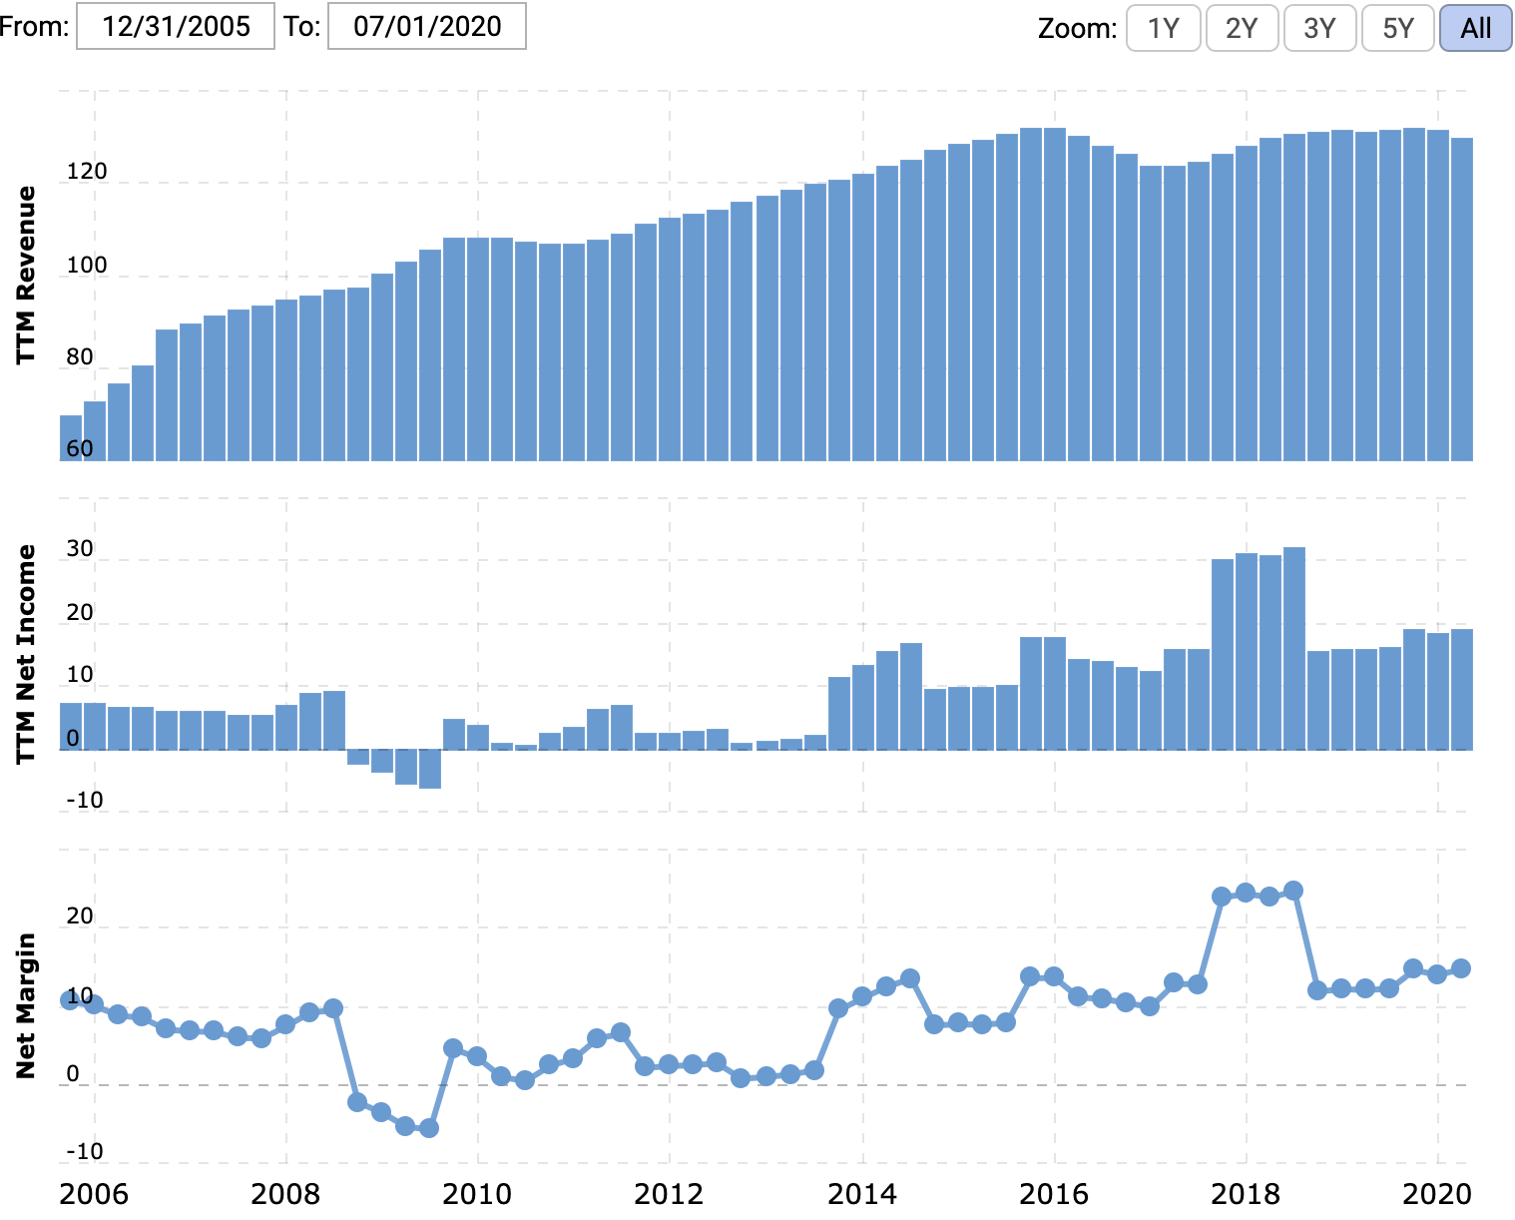Click the TTM Net Income axis title

(26, 654)
